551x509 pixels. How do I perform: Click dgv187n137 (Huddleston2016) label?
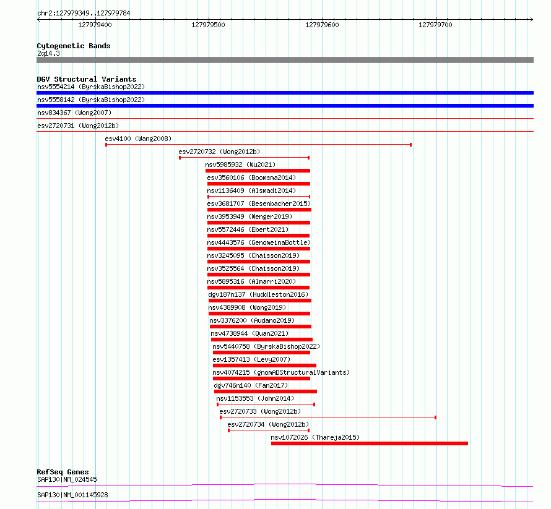[x=258, y=294]
